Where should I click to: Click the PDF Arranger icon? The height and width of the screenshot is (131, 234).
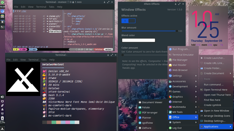coord(140,112)
